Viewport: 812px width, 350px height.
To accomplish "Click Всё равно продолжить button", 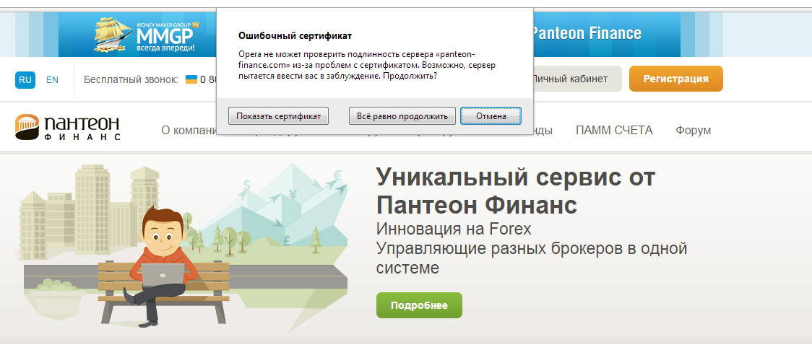I will [402, 115].
